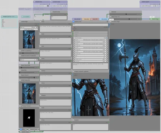Image resolution: width=161 pixels, height=133 pixels.
Task: Open the scheduler dropdown
Action: tap(90, 61)
